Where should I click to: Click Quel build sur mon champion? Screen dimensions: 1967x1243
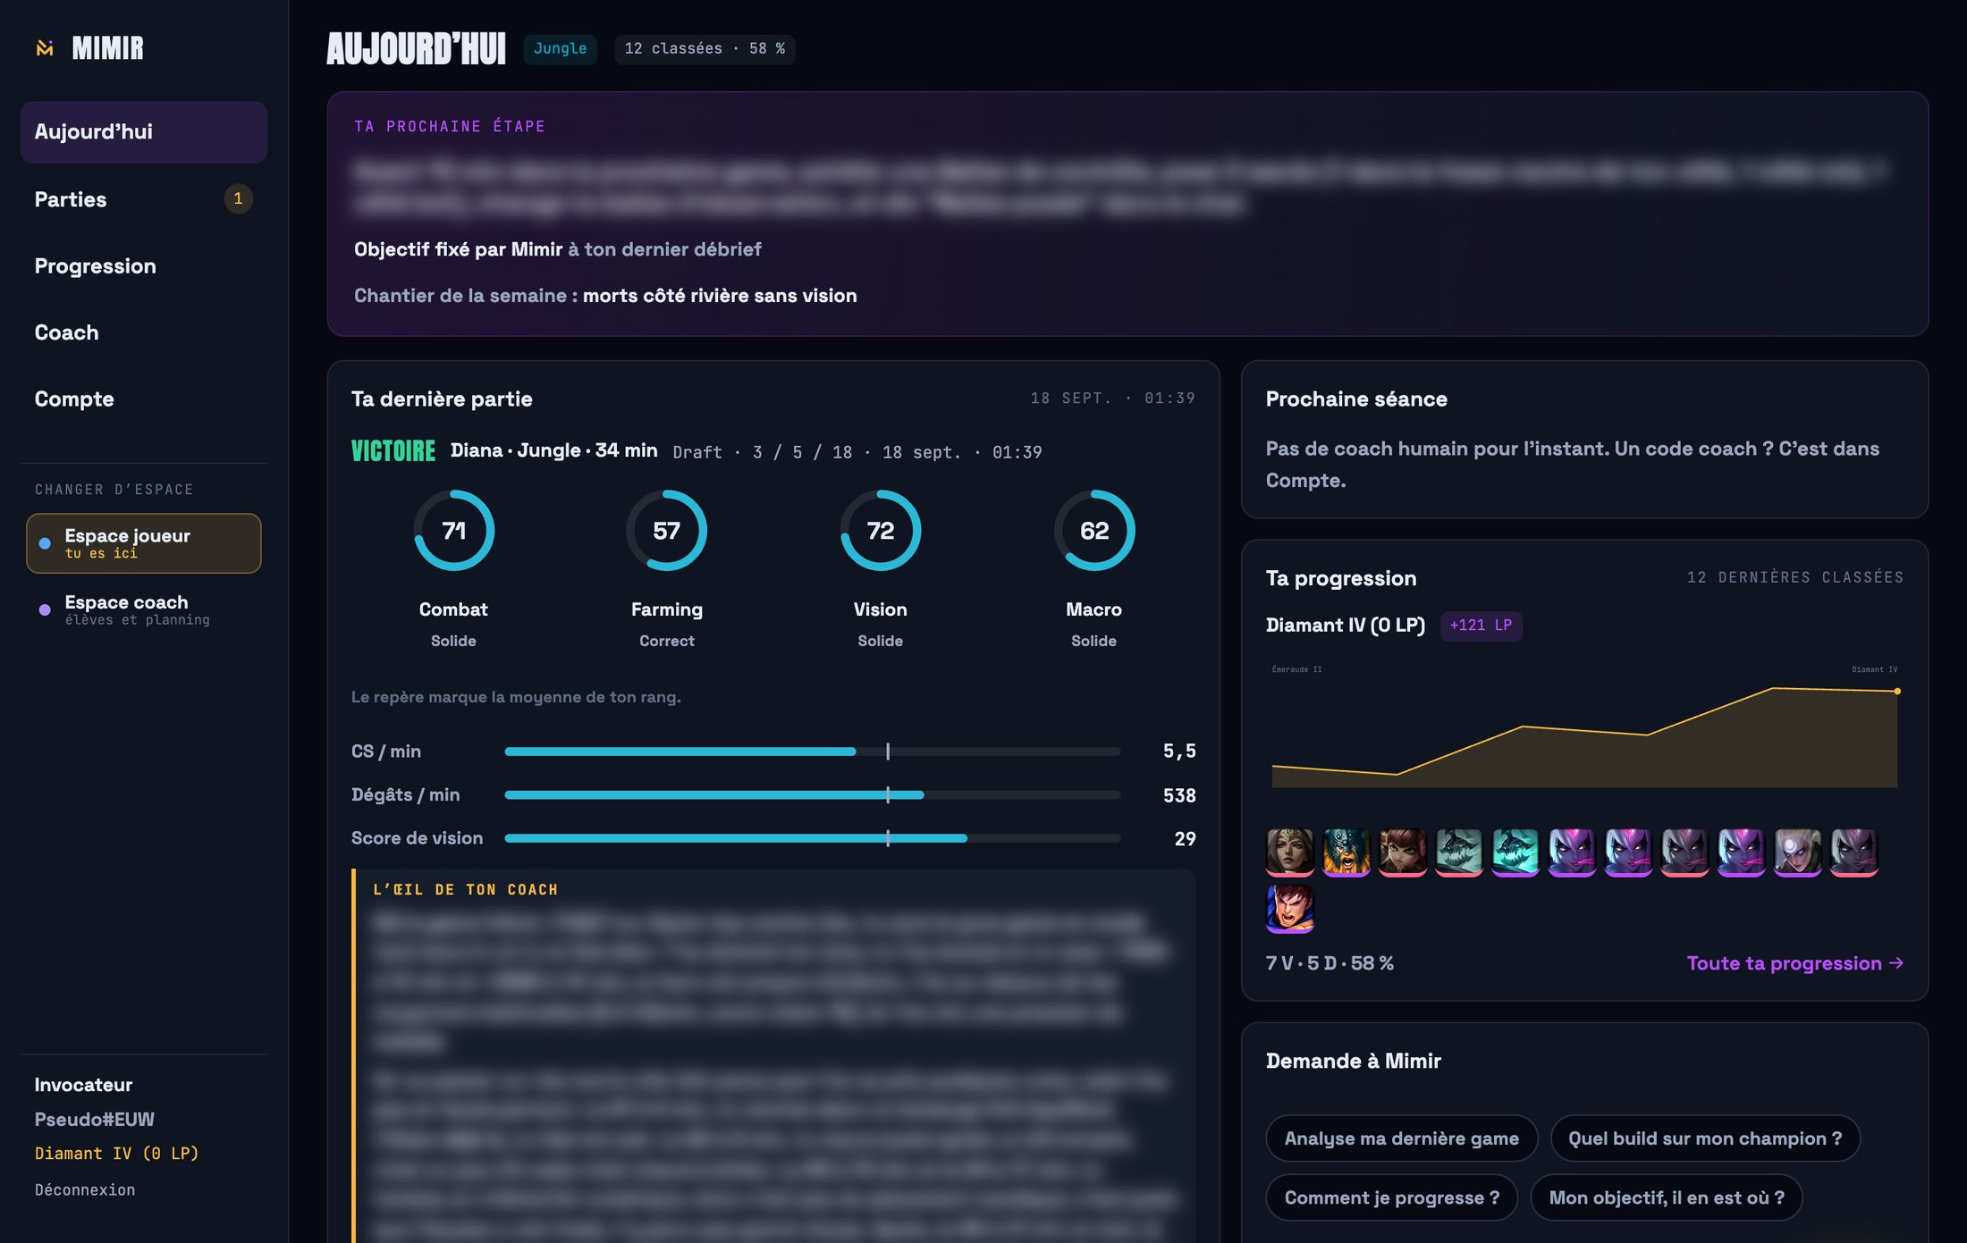point(1705,1138)
